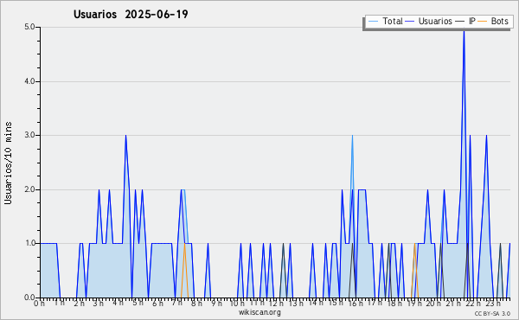This screenshot has width=519, height=320.
Task: Click the '4.0' y-axis value
Action: click(x=29, y=81)
